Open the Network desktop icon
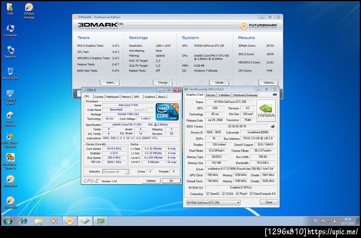The width and height of the screenshot is (361, 238). 10,52
